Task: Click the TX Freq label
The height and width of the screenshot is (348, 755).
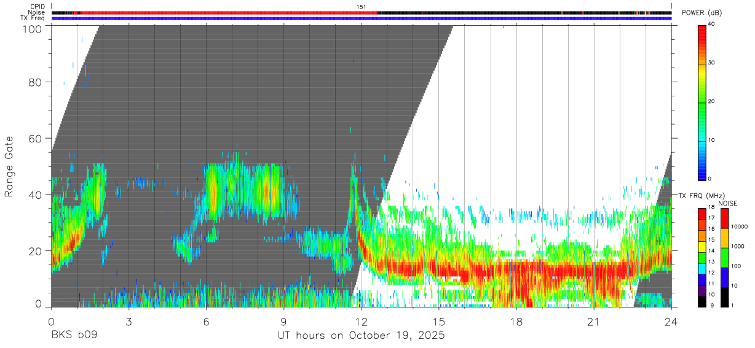Action: (x=33, y=18)
